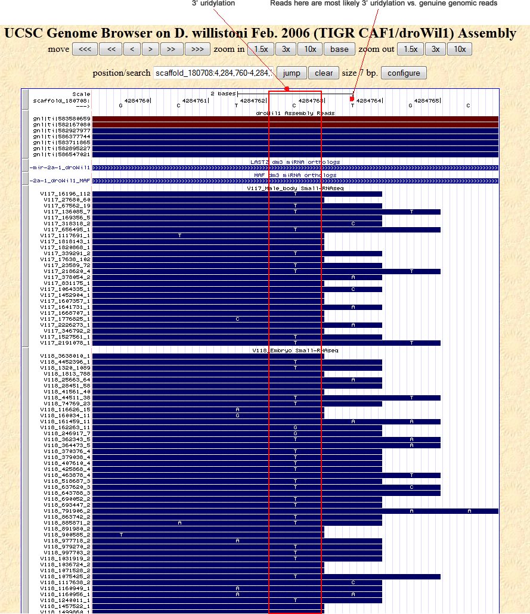Viewport: 530px width, 614px height.
Task: Select the V117_Male_body Small-RNAseq track title
Action: click(295, 188)
